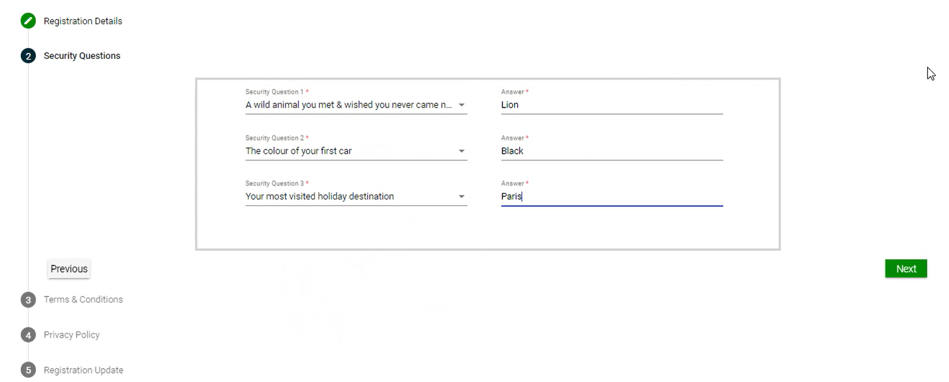The height and width of the screenshot is (382, 949).
Task: Click step 2 number circle icon
Action: click(28, 56)
